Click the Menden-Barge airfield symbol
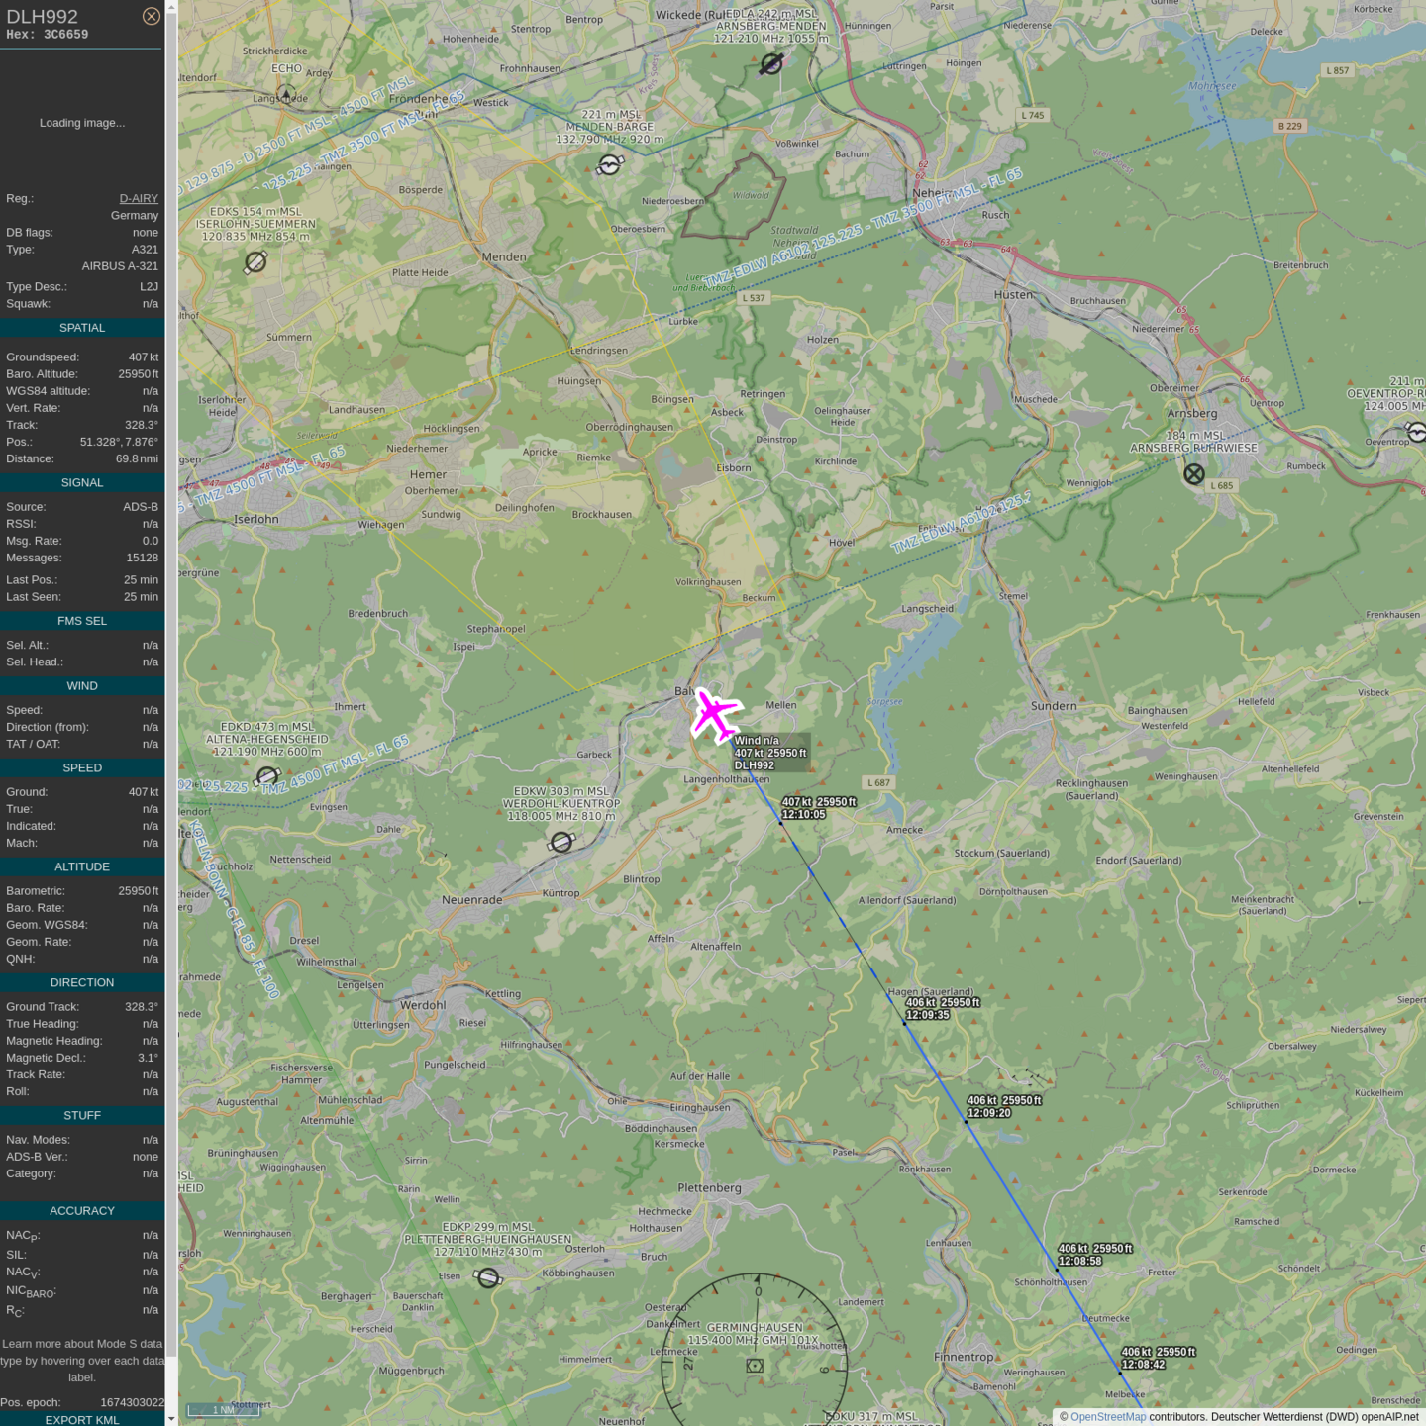This screenshot has height=1426, width=1426. coord(610,165)
